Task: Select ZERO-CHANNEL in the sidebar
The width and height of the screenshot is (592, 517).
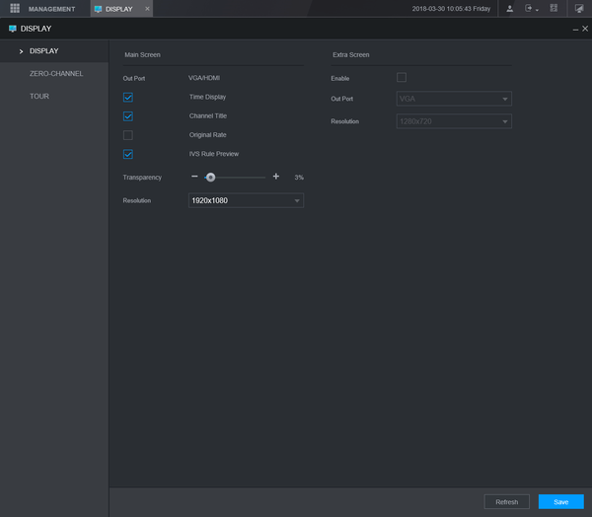Action: coord(56,73)
